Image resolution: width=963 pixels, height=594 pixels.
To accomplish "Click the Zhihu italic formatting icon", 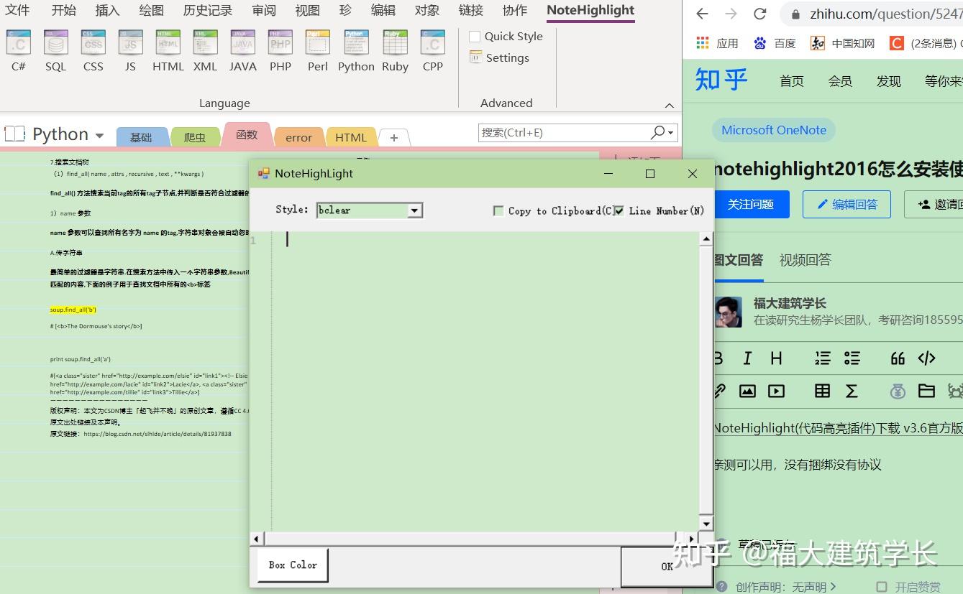I will click(747, 358).
